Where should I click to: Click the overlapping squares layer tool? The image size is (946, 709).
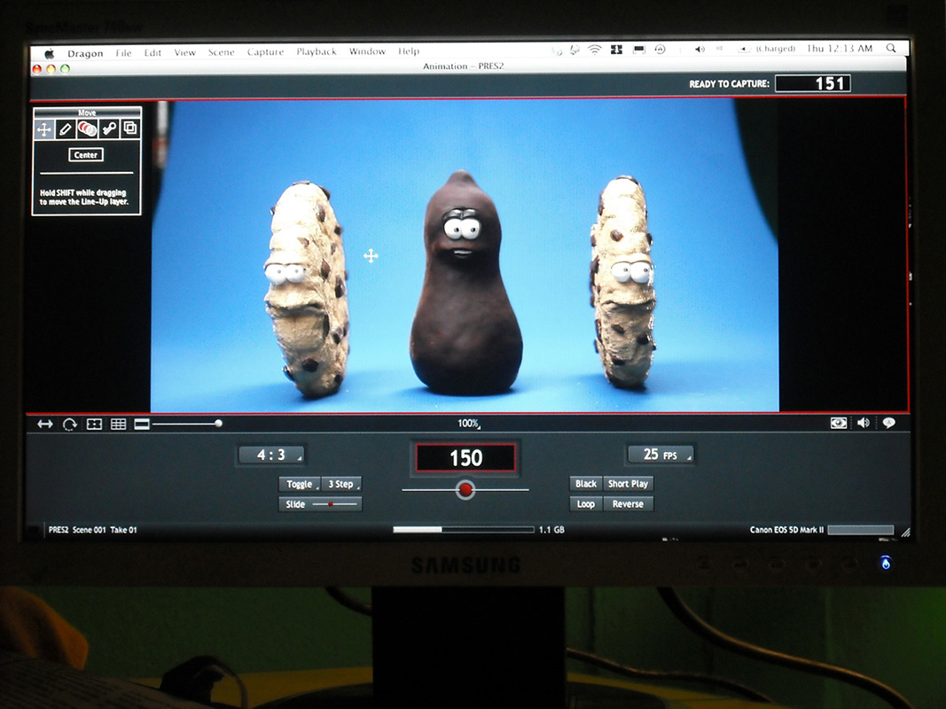point(129,129)
